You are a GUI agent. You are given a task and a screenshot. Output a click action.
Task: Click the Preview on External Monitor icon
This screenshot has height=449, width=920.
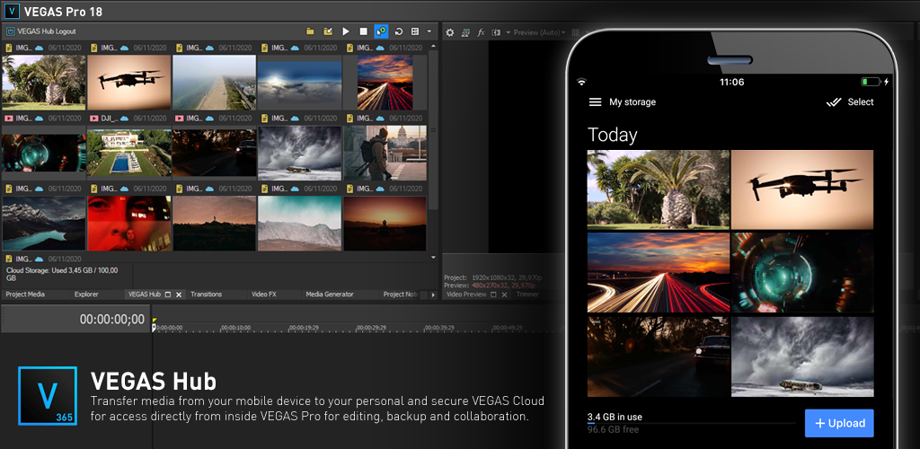coord(466,32)
